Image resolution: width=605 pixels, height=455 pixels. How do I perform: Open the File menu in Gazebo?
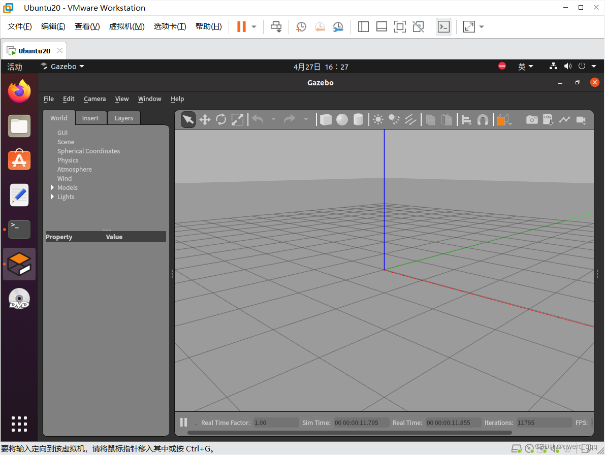tap(49, 99)
